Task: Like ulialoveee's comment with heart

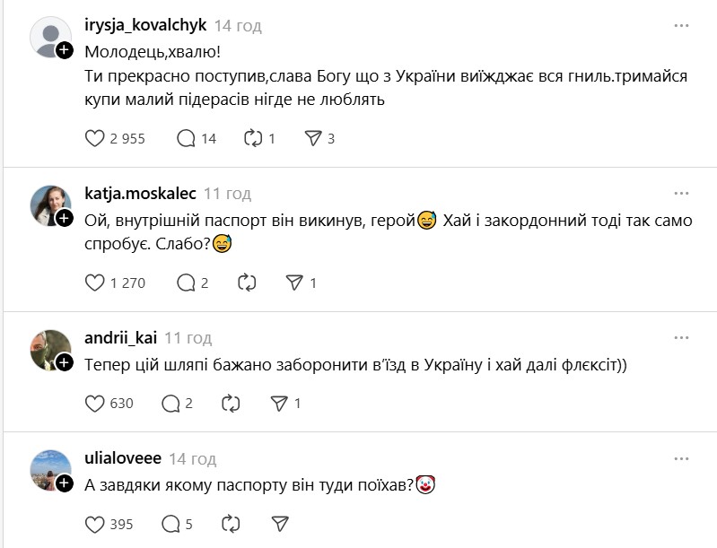Action: (x=94, y=524)
